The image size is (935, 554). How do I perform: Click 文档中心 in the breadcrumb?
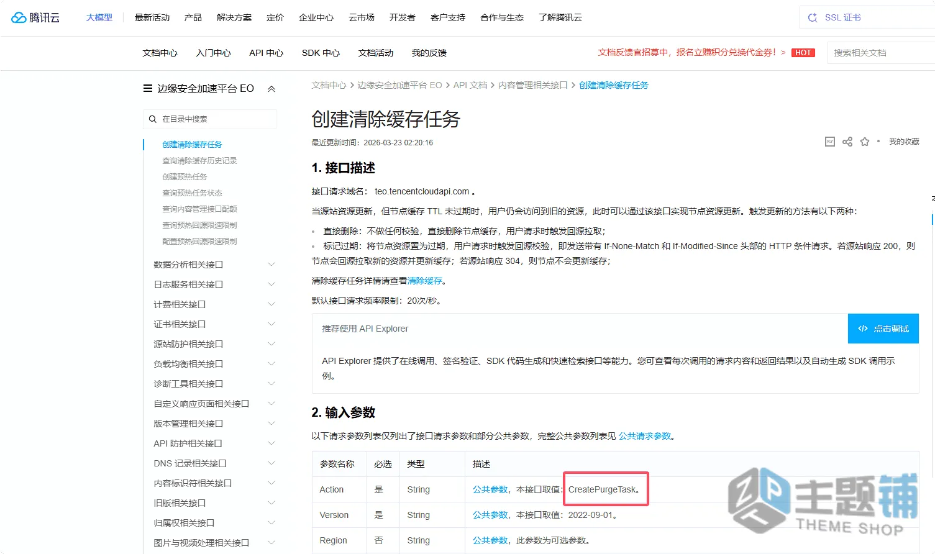click(329, 85)
